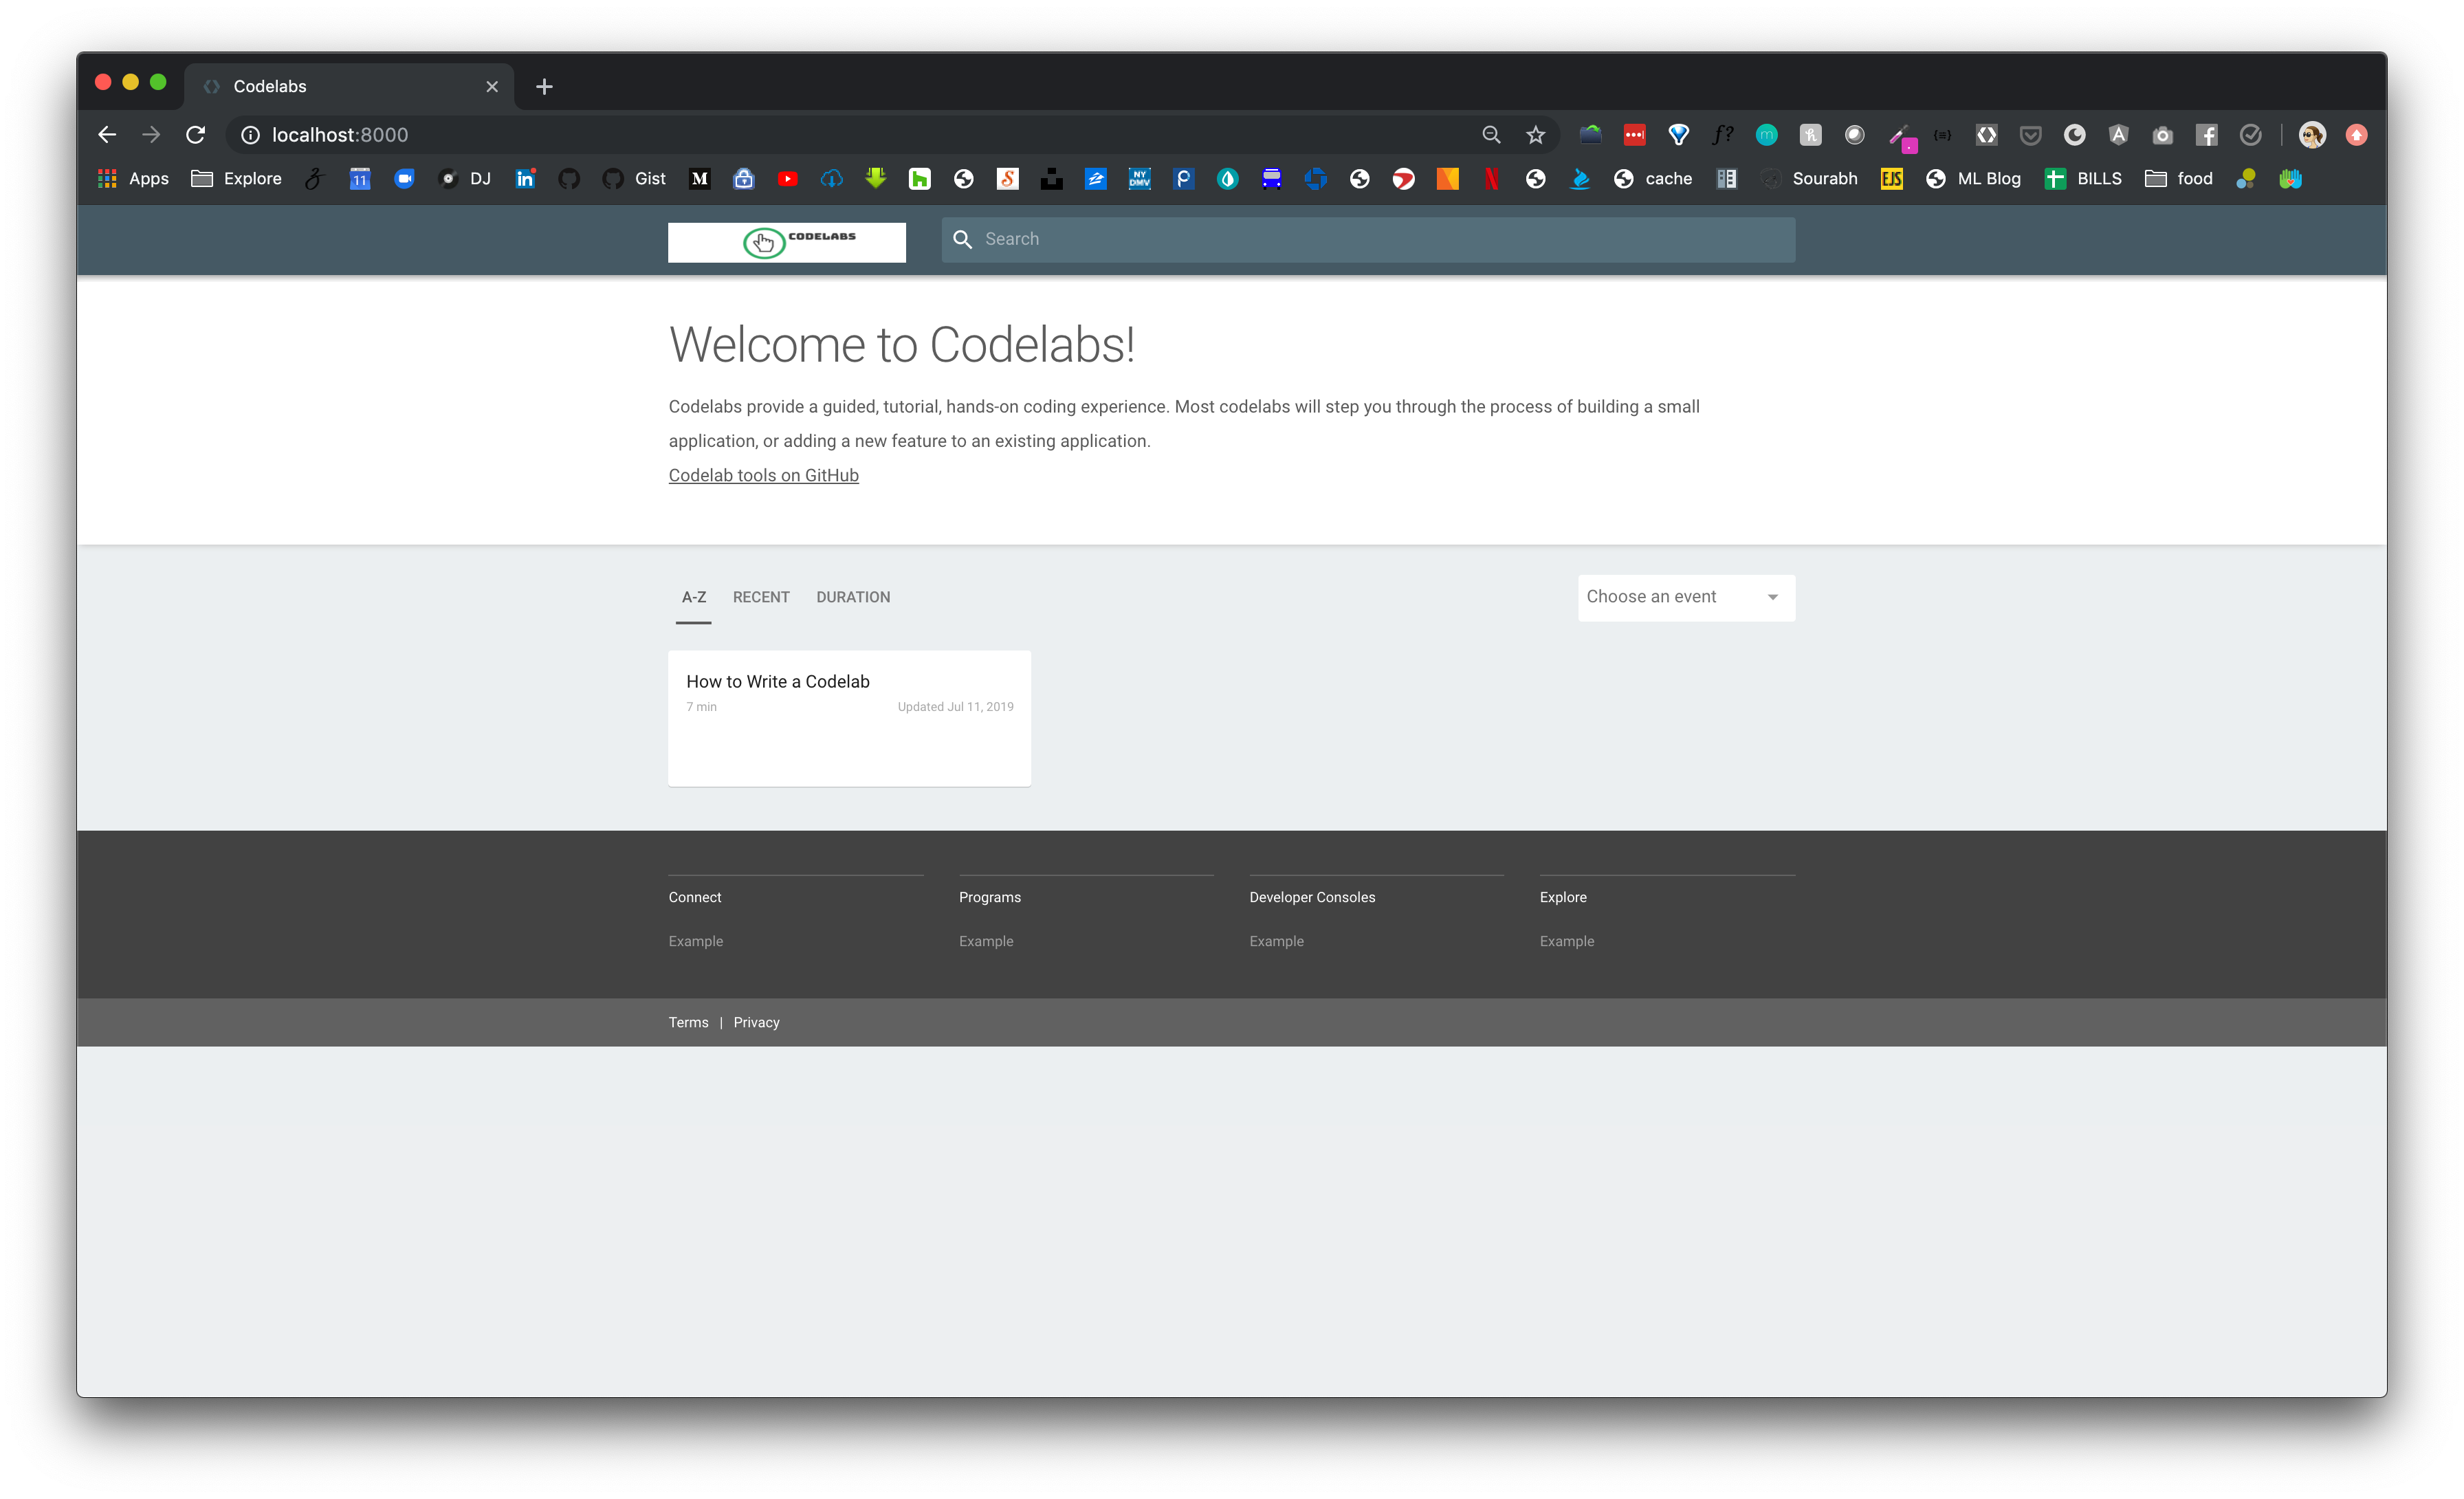Expand the Apps bookmarks menu
The height and width of the screenshot is (1499, 2464).
click(x=133, y=178)
